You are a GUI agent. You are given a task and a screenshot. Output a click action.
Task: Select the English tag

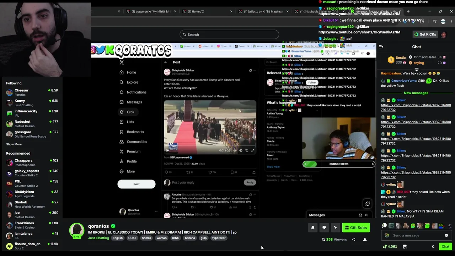click(x=118, y=238)
